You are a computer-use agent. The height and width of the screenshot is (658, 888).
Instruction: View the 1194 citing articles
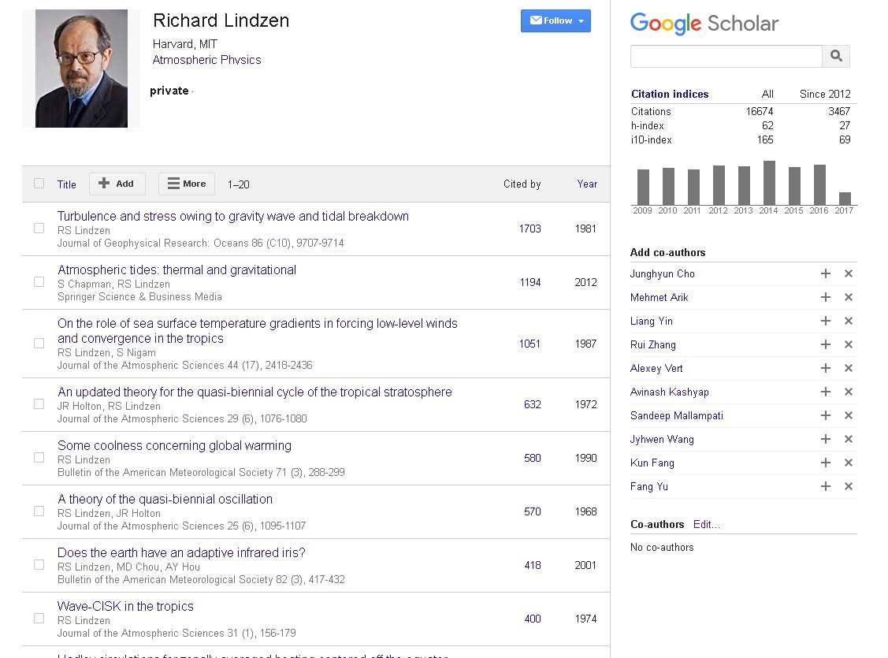(530, 283)
